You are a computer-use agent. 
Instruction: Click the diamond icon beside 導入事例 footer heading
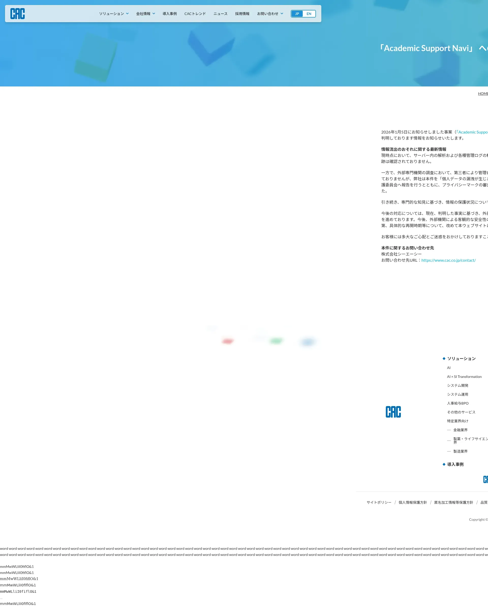click(444, 465)
